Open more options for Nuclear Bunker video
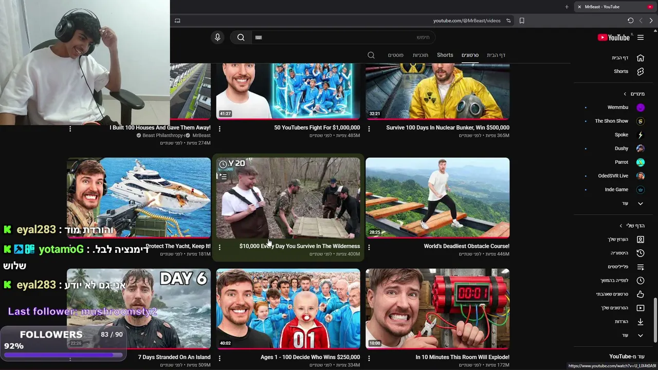Viewport: 658px width, 370px height. pos(369,128)
